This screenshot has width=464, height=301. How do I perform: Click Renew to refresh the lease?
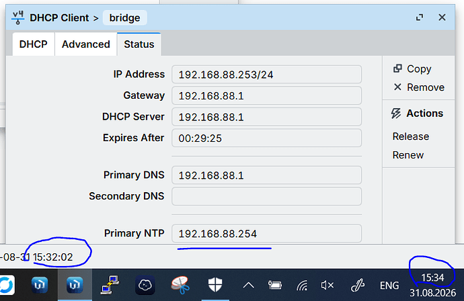tap(408, 155)
